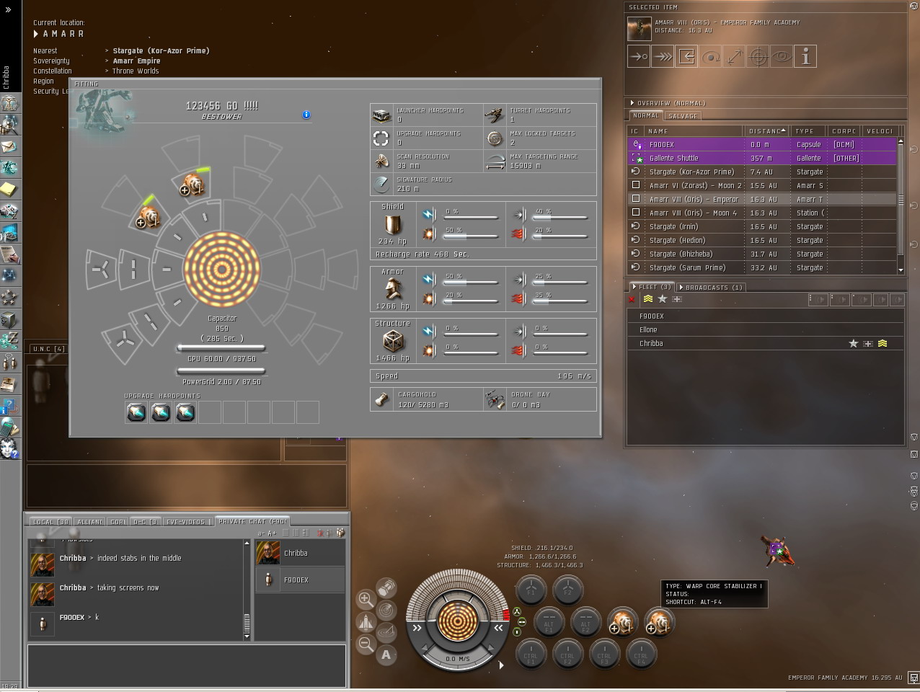
Task: Click Orbit button in Selected Item
Action: click(x=710, y=56)
